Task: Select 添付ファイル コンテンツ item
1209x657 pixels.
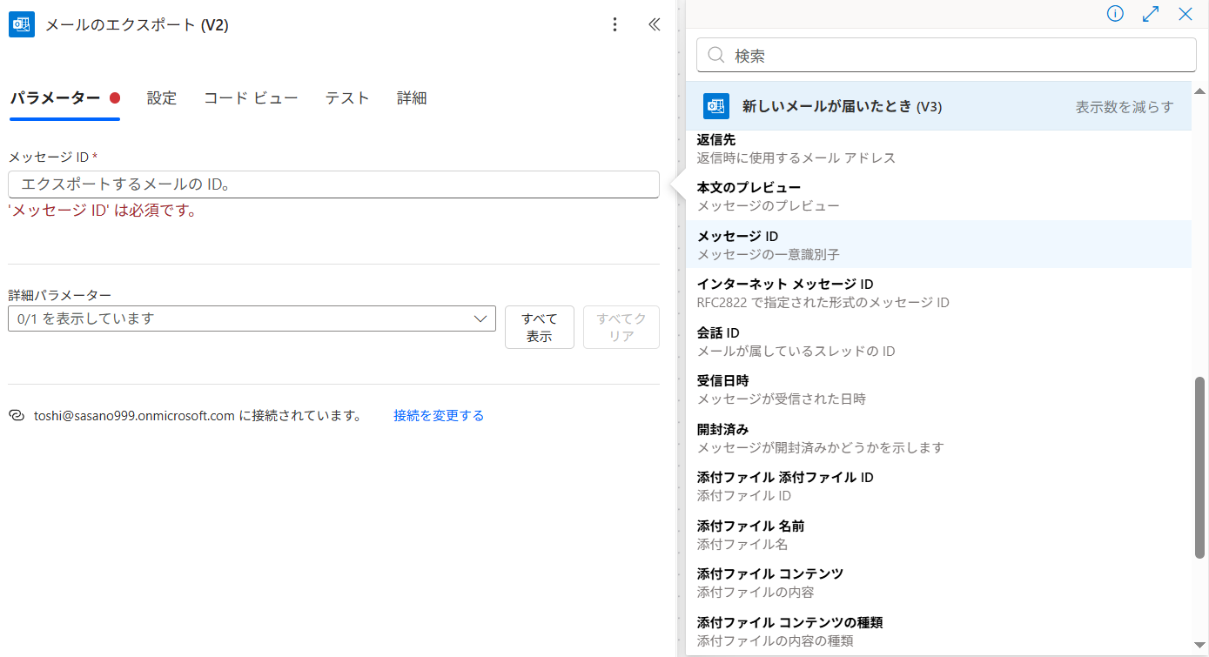Action: (938, 582)
